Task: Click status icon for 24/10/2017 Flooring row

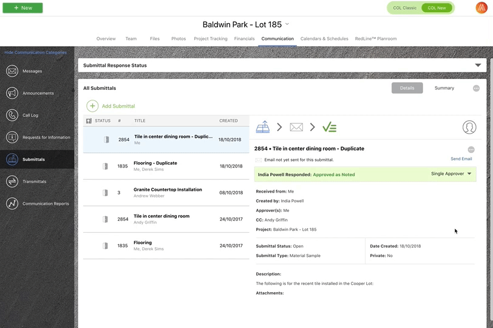Action: pos(105,245)
